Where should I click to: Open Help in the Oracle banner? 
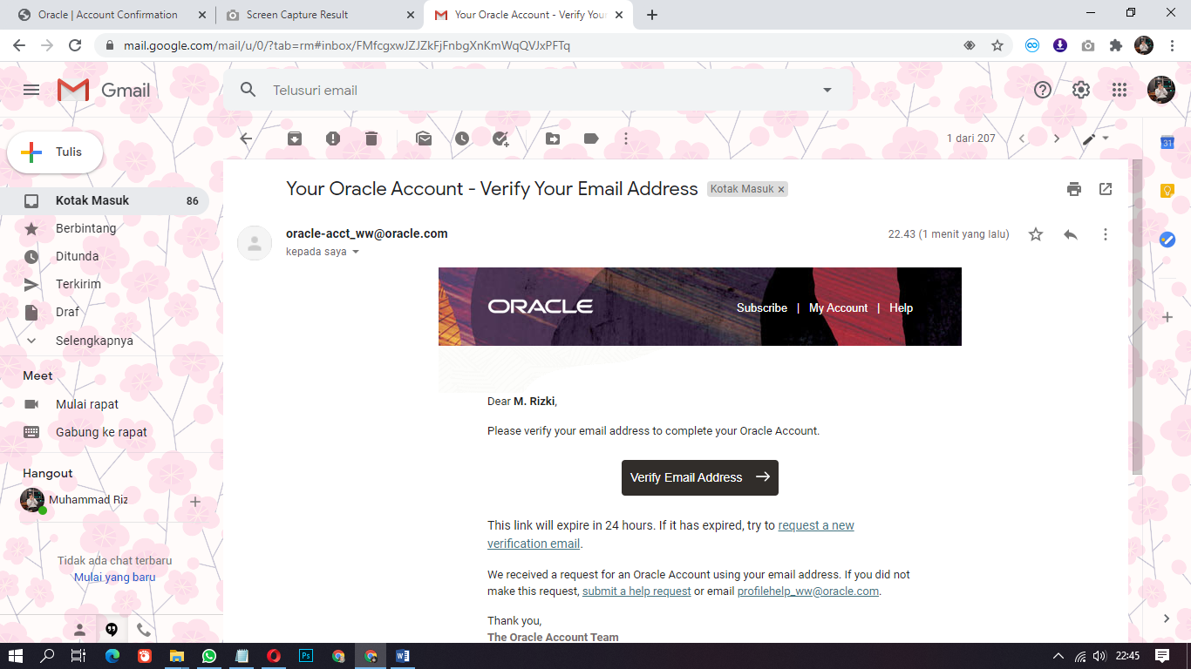click(x=901, y=307)
